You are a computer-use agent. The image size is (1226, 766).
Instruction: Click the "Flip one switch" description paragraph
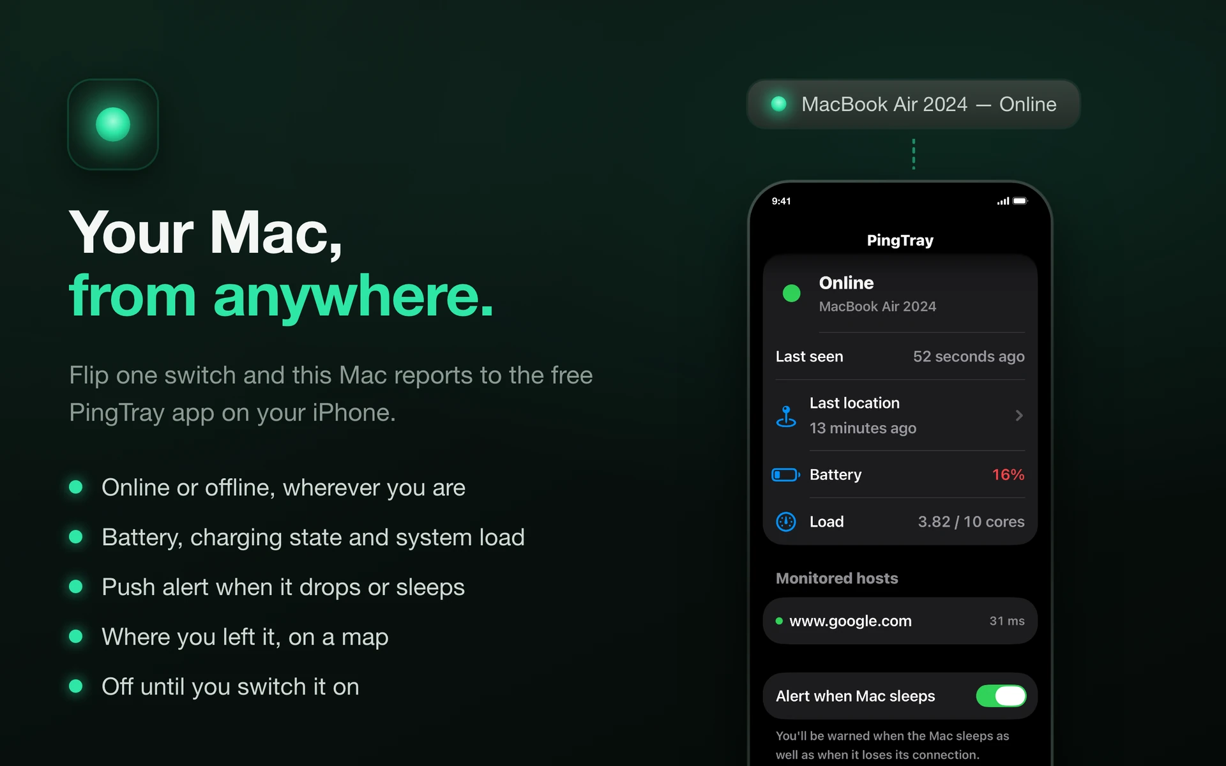click(331, 394)
